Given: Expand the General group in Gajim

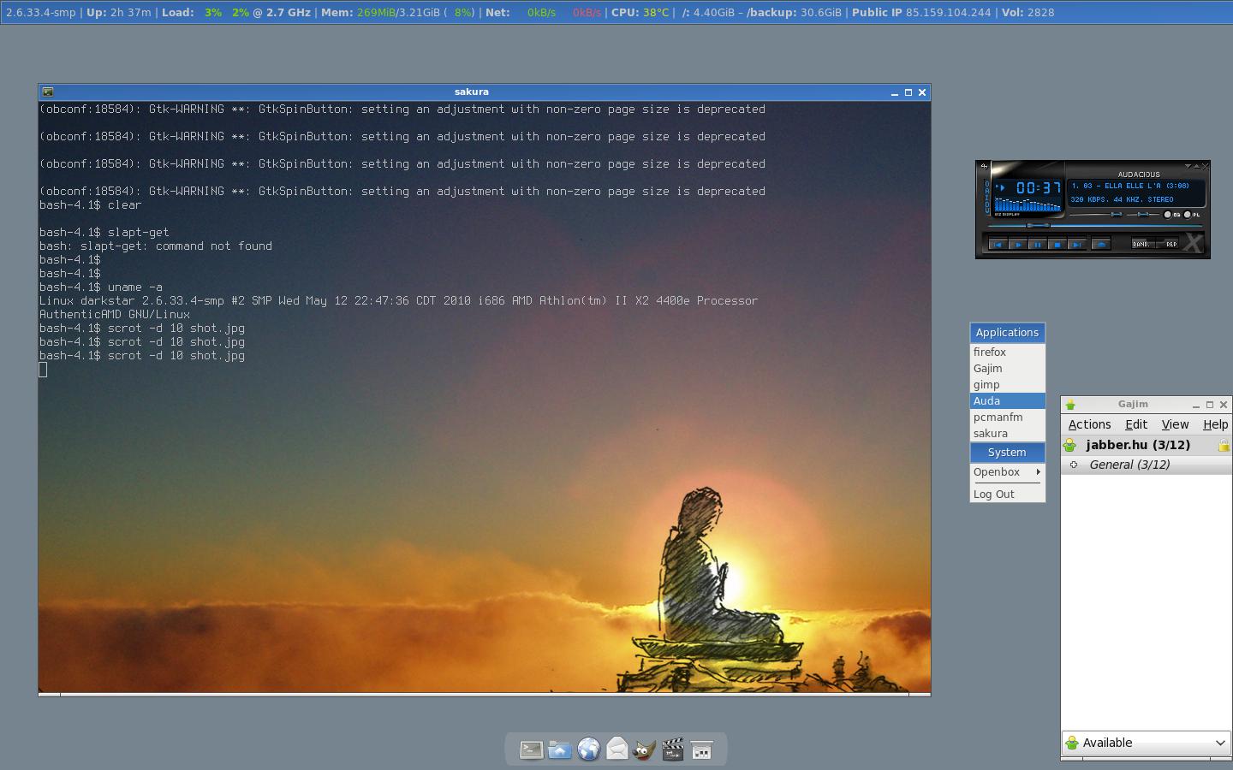Looking at the screenshot, I should click(x=1074, y=465).
